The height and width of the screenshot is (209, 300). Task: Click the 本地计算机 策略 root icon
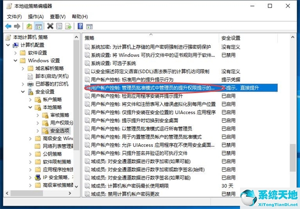[8, 37]
